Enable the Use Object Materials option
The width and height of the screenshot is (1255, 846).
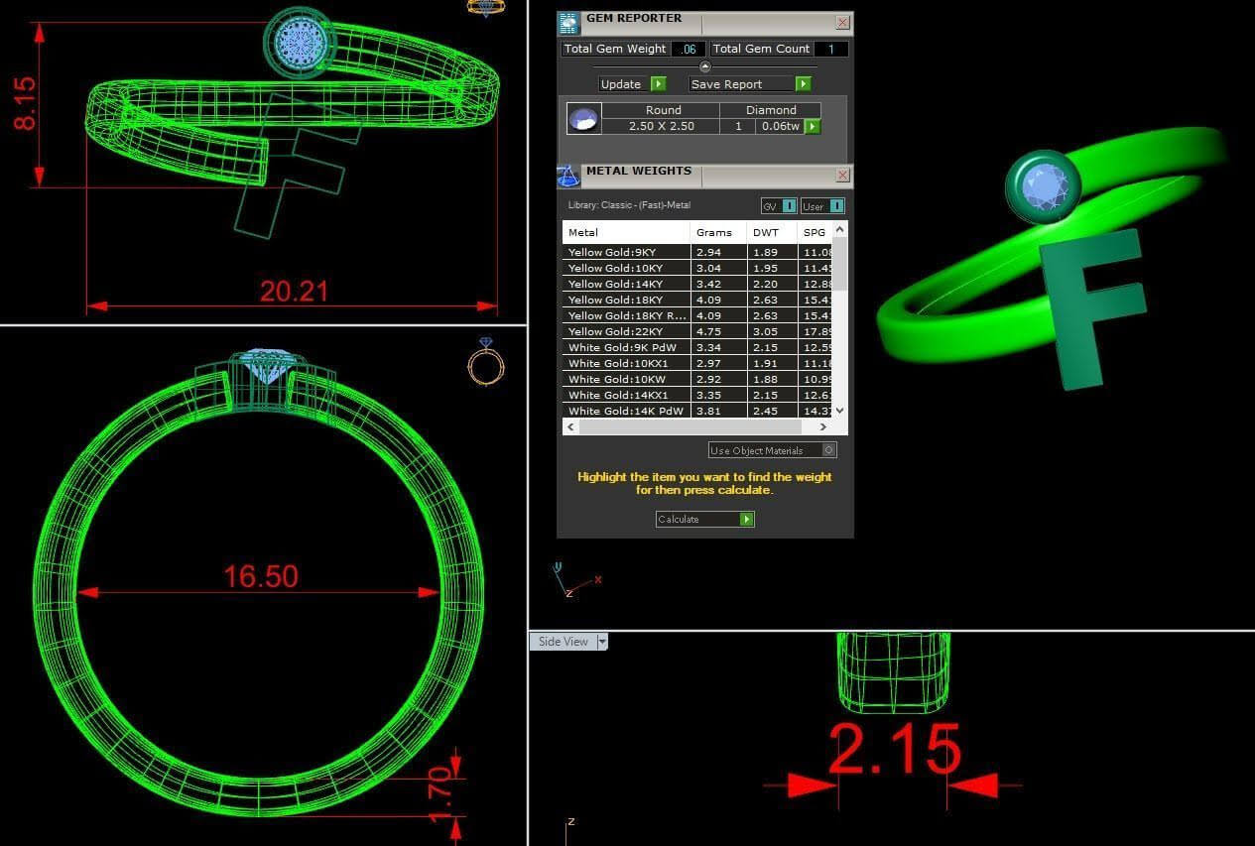(x=829, y=450)
